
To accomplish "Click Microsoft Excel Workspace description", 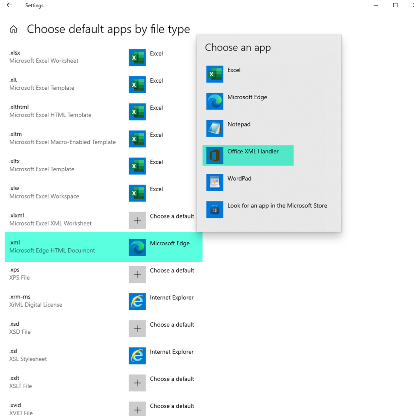I will pos(44,196).
